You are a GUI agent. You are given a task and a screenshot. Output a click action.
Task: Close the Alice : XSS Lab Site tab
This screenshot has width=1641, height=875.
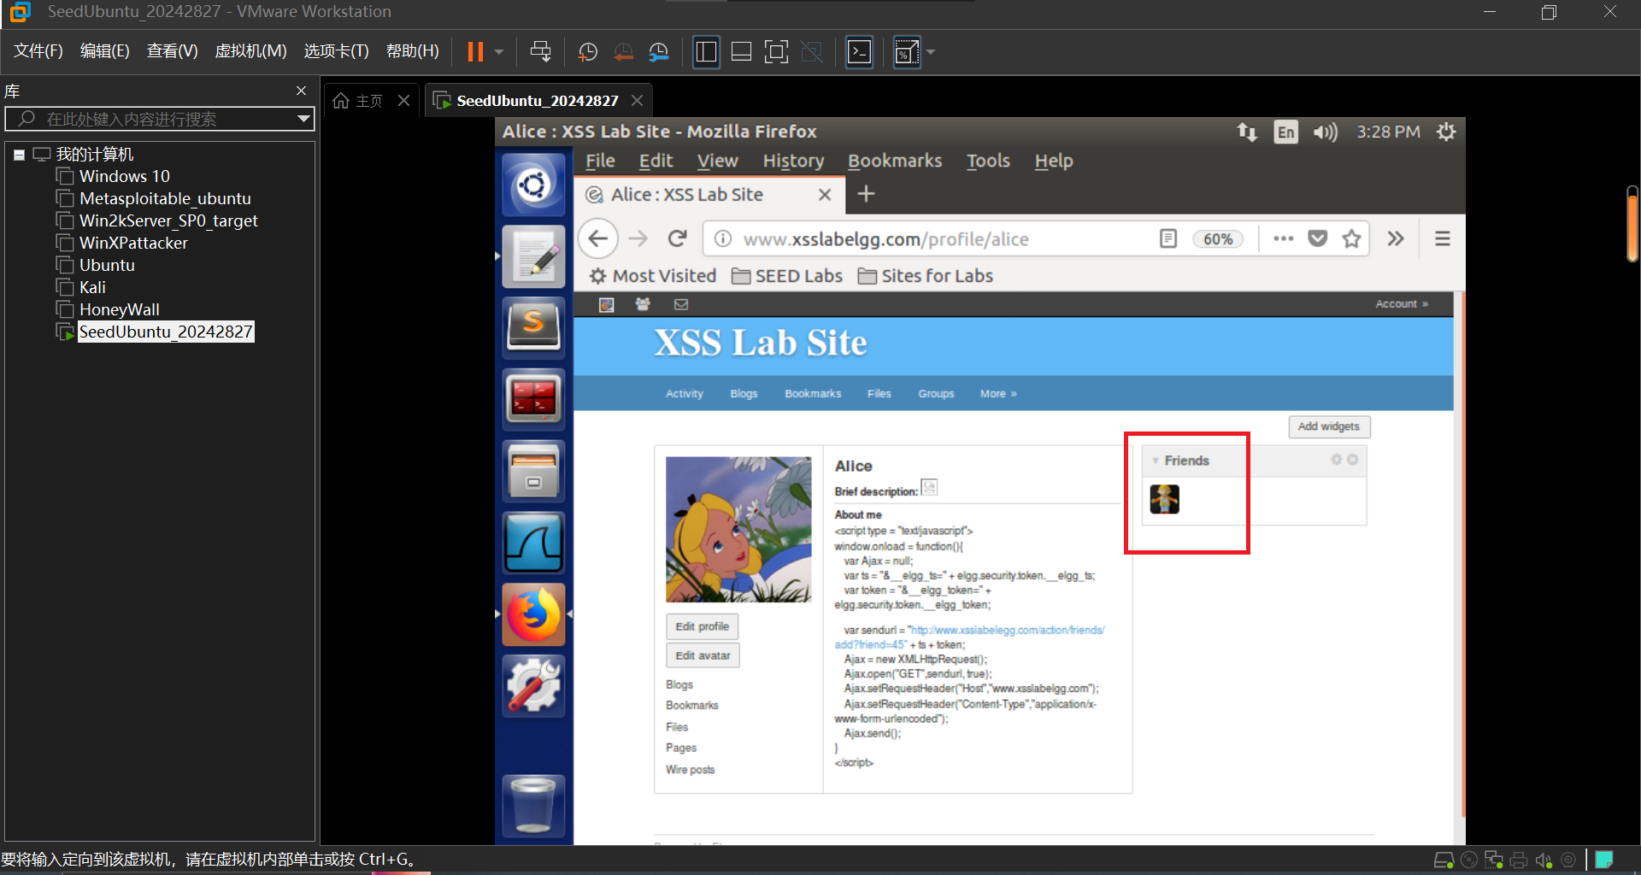825,195
